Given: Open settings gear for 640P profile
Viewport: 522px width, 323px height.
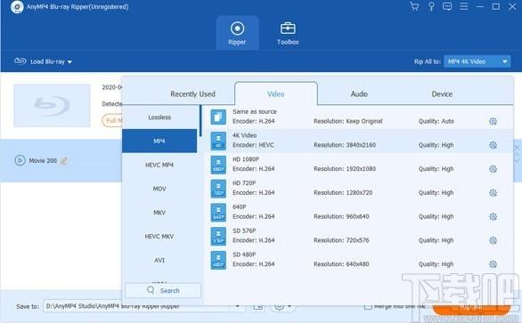Looking at the screenshot, I should tap(493, 216).
